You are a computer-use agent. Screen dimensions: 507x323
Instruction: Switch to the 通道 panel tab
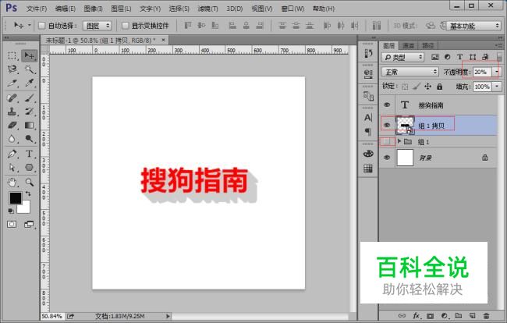tap(409, 45)
